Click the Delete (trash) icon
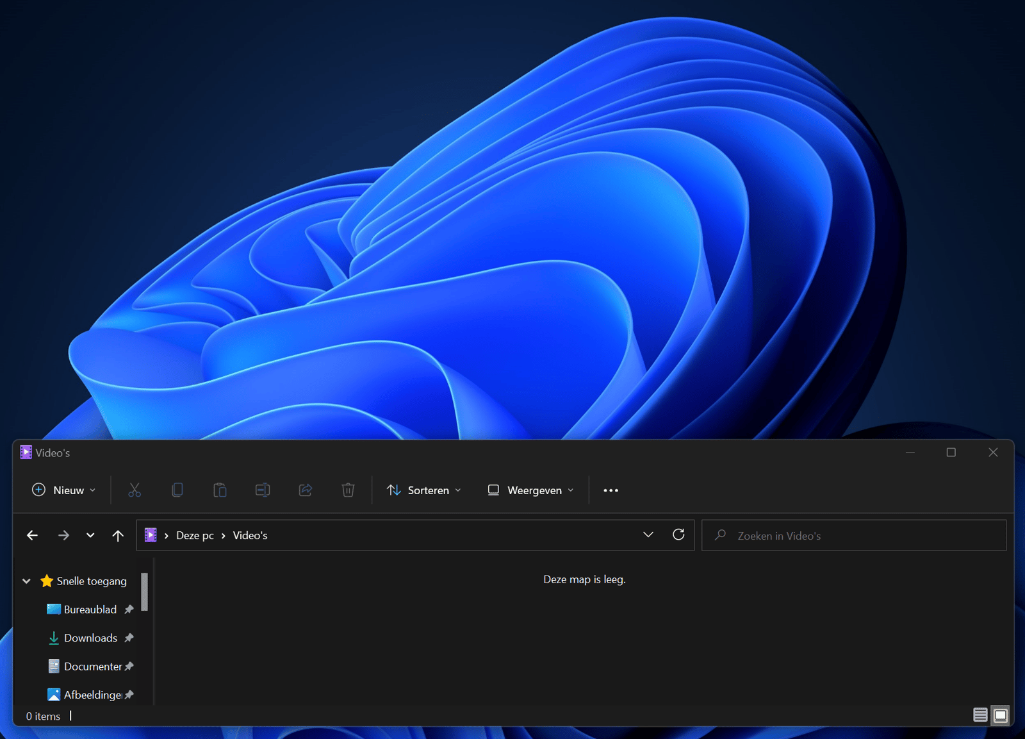 point(348,490)
